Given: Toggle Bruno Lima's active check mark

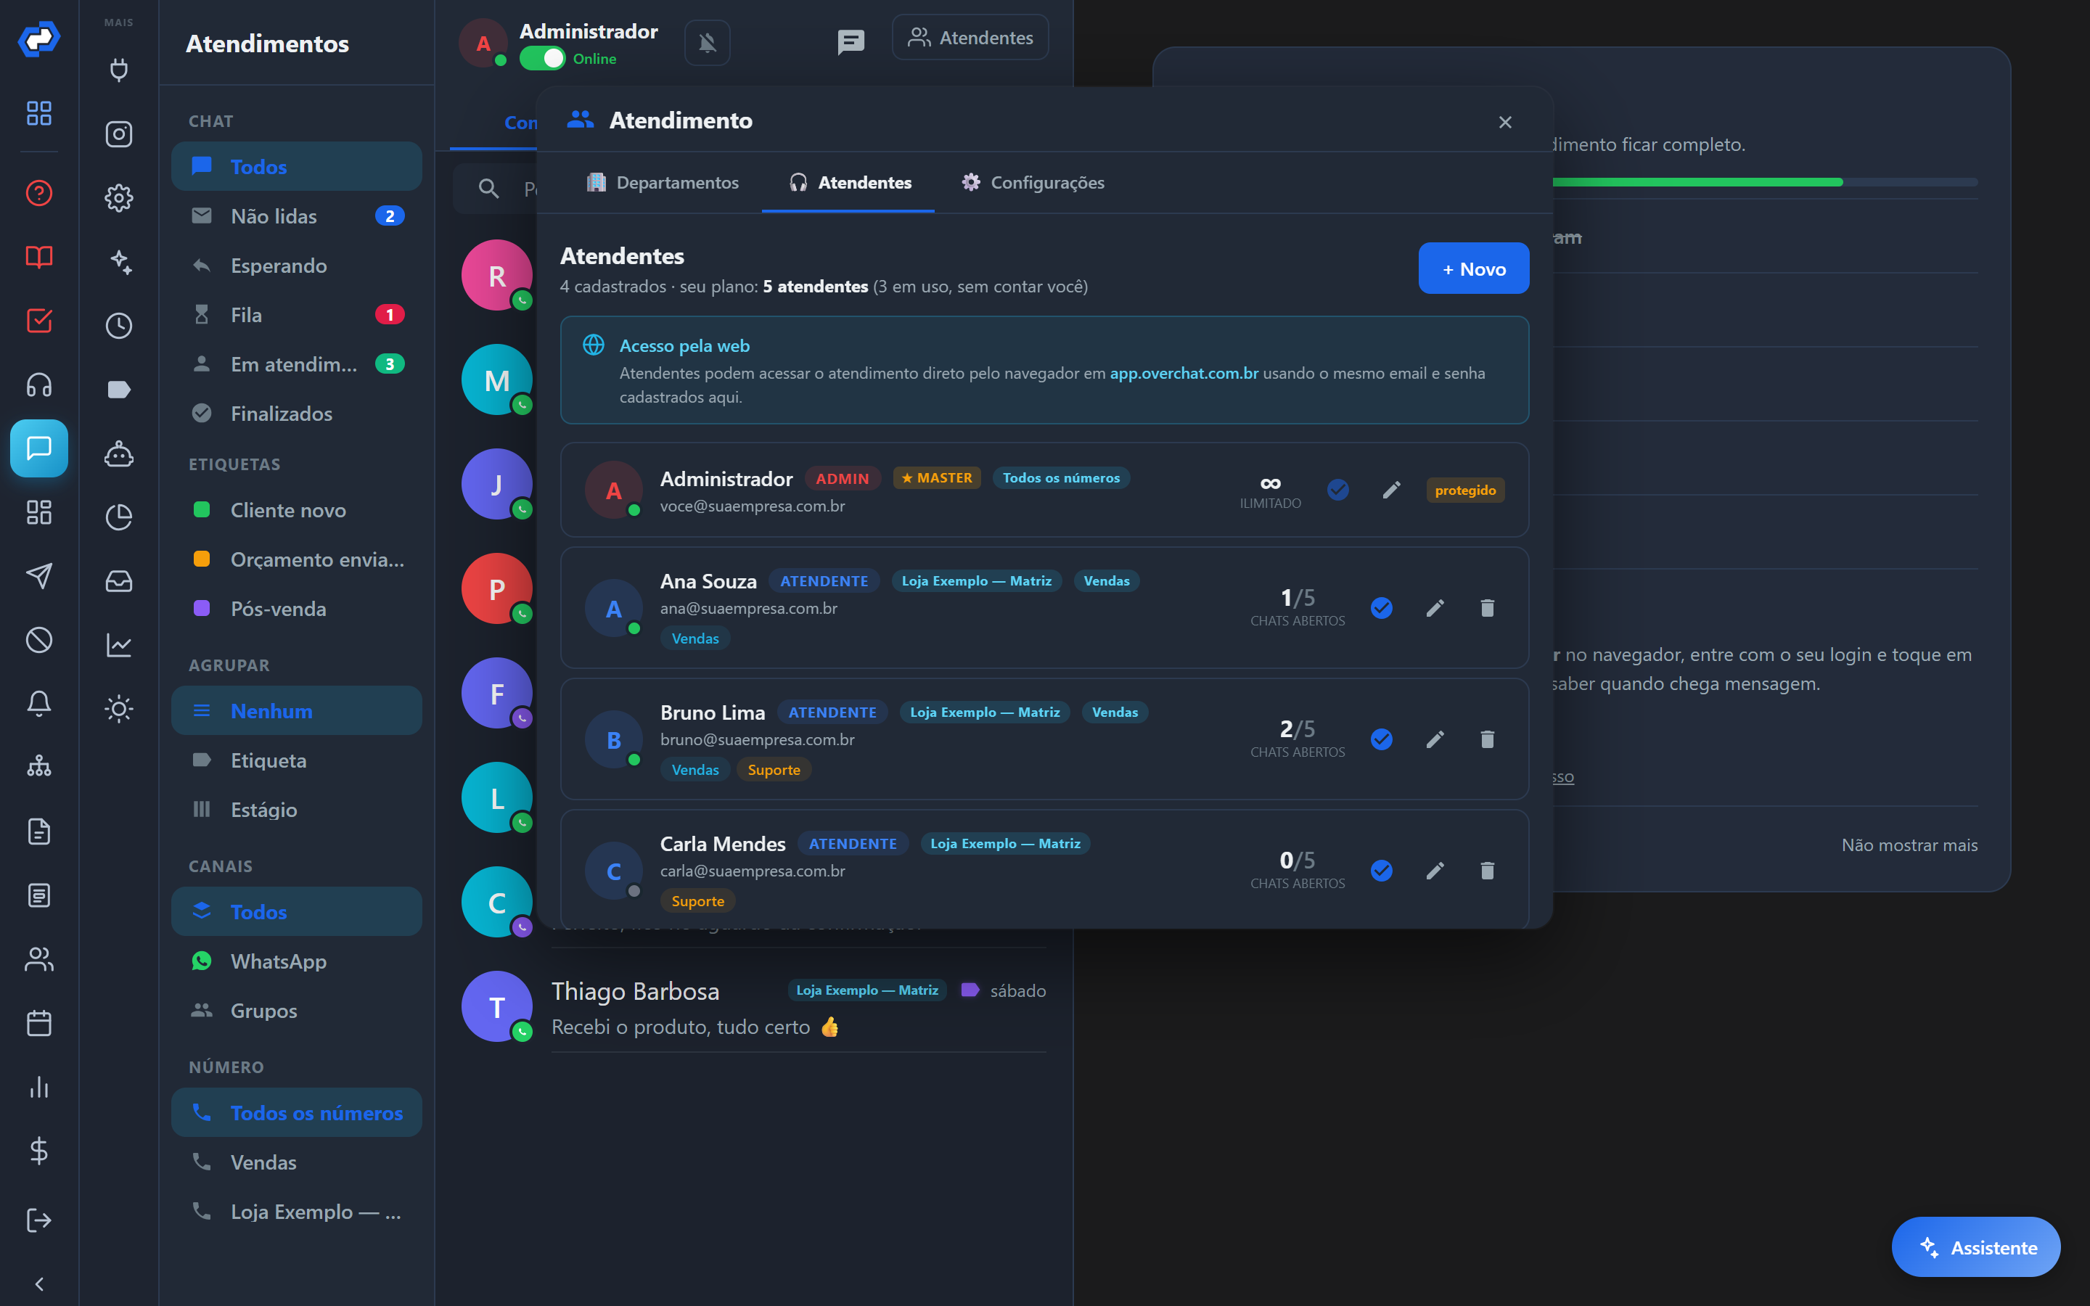Looking at the screenshot, I should coord(1382,739).
